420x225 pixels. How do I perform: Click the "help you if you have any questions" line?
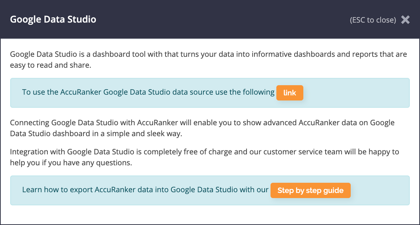pos(71,163)
